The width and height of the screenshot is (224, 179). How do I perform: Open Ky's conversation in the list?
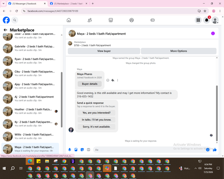(x=30, y=124)
